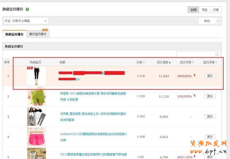Switch scope to 天猫

point(215,10)
